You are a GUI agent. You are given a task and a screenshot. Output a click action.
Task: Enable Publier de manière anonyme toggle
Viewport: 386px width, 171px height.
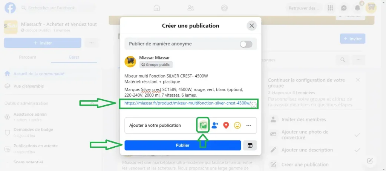[246, 44]
